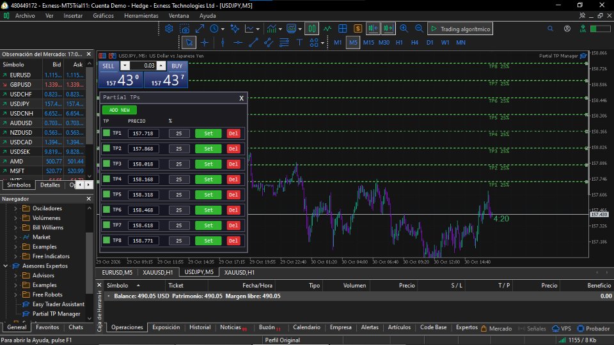Click Del button for TP8
The width and height of the screenshot is (614, 345).
click(x=233, y=241)
